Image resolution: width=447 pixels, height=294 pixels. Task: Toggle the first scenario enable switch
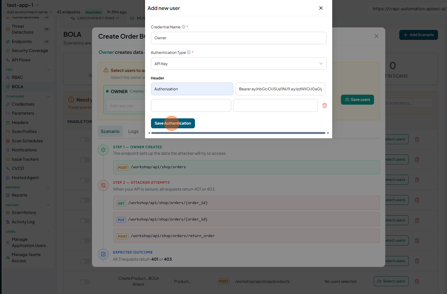pyautogui.click(x=85, y=140)
